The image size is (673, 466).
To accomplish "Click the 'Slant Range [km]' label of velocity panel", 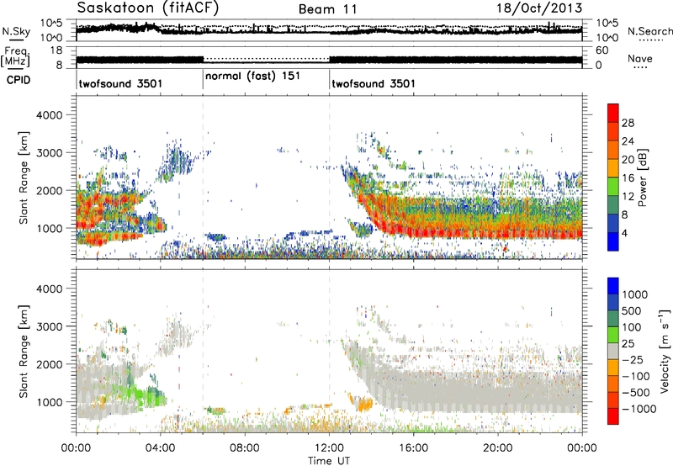I will coord(24,352).
